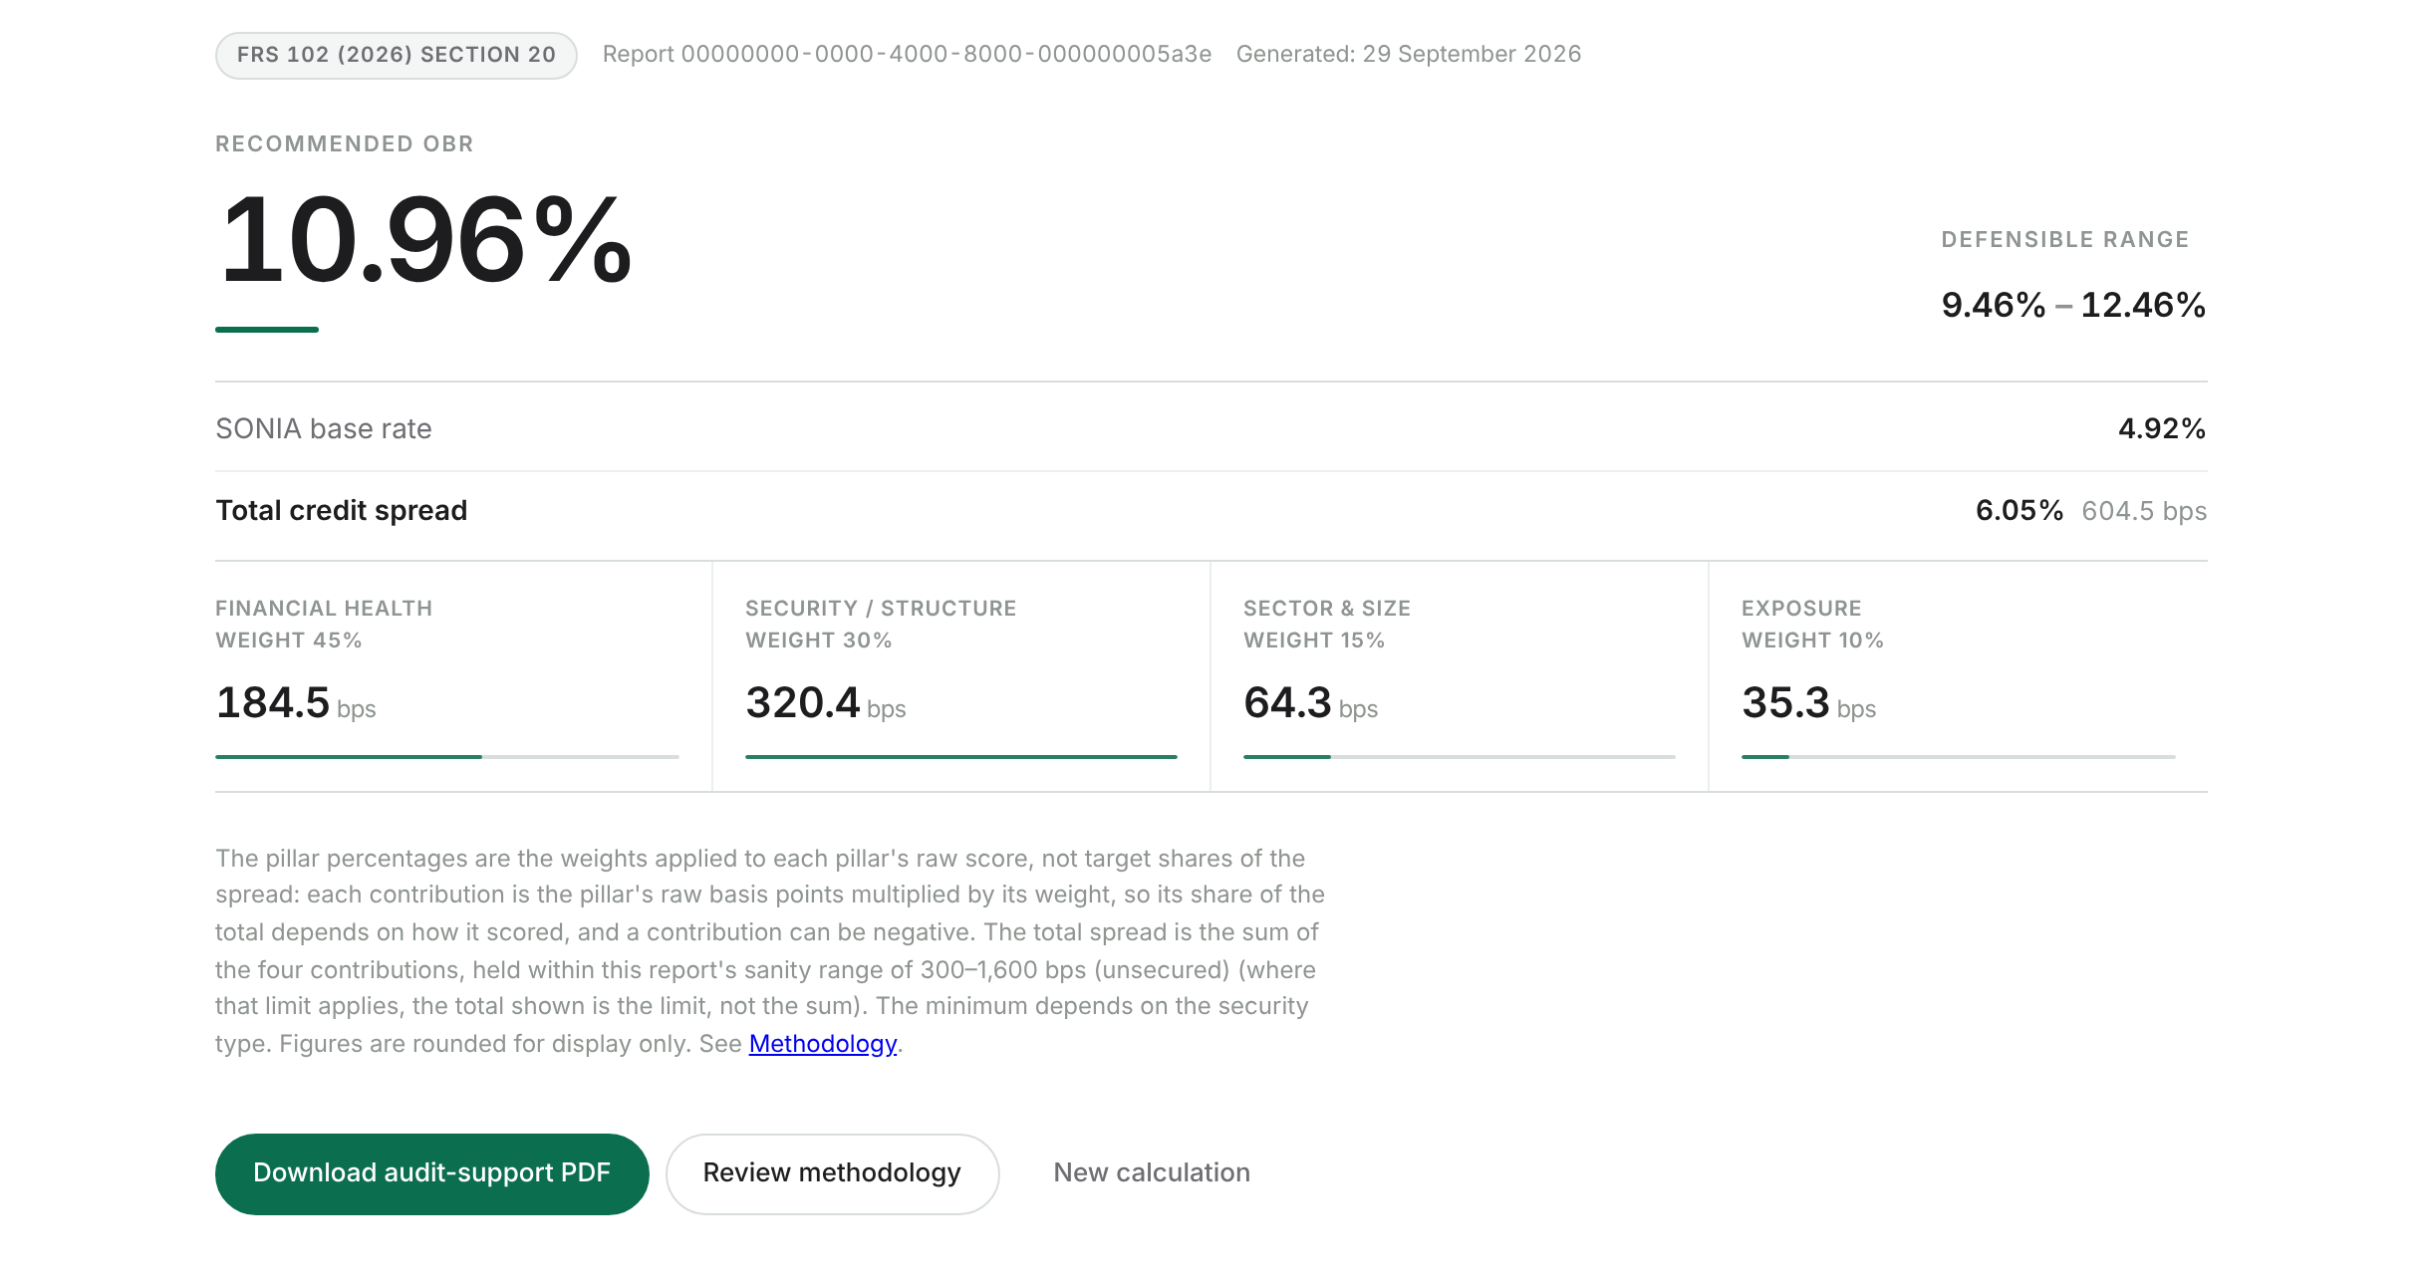2423x1279 pixels.
Task: Click the Financial Health progress bar
Action: point(447,757)
